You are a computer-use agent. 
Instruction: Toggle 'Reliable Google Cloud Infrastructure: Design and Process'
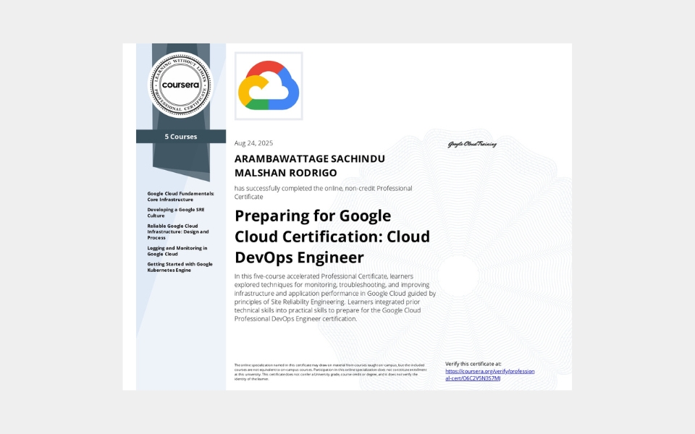click(x=178, y=231)
